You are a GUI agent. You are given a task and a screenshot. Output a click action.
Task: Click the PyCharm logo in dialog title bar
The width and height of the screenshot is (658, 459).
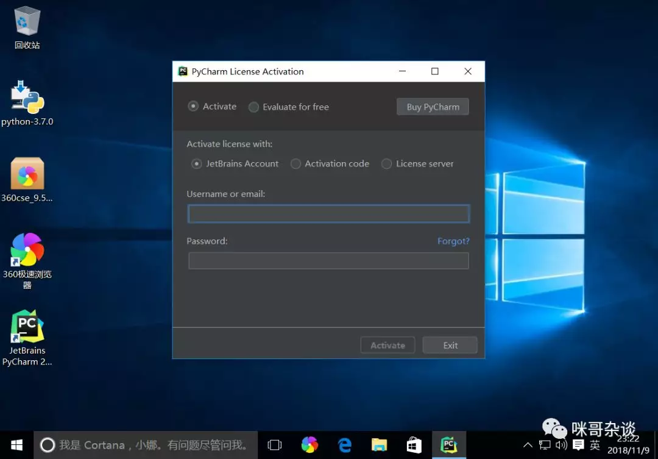point(183,71)
